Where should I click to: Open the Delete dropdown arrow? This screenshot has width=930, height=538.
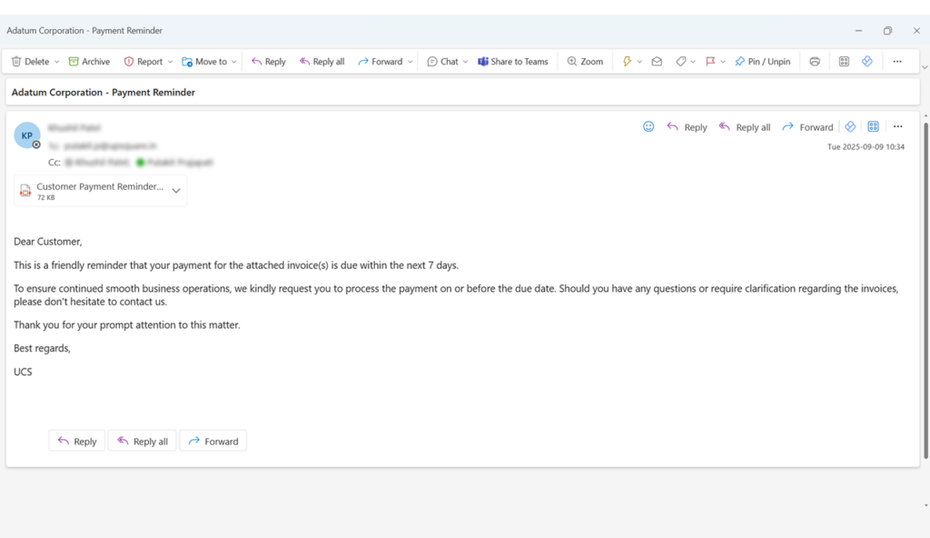[x=56, y=62]
